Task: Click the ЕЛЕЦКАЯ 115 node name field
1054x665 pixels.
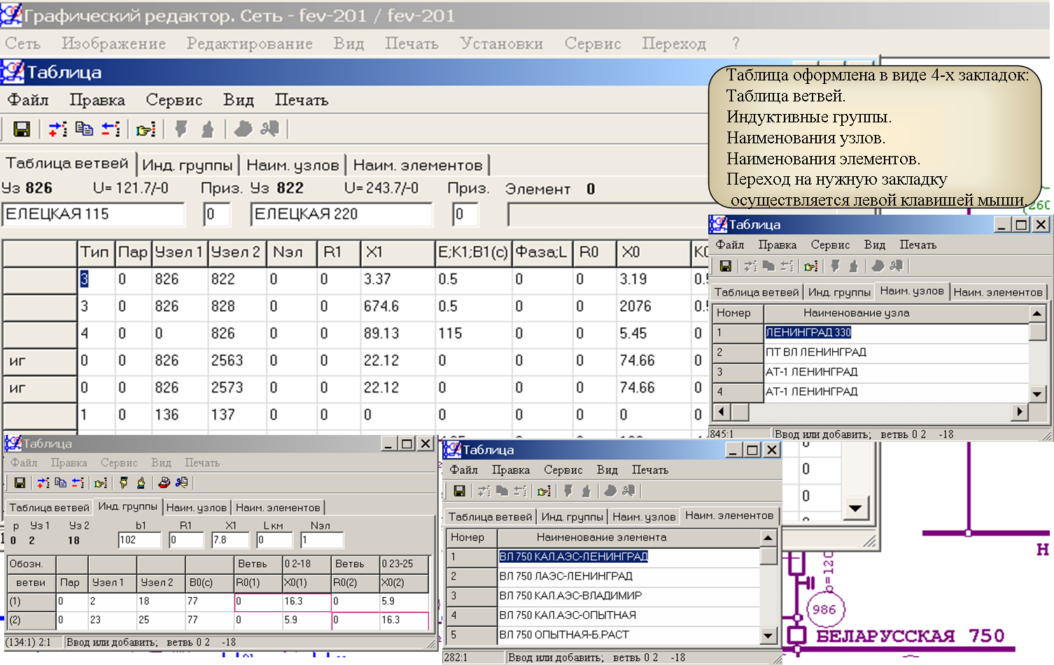Action: tap(94, 215)
